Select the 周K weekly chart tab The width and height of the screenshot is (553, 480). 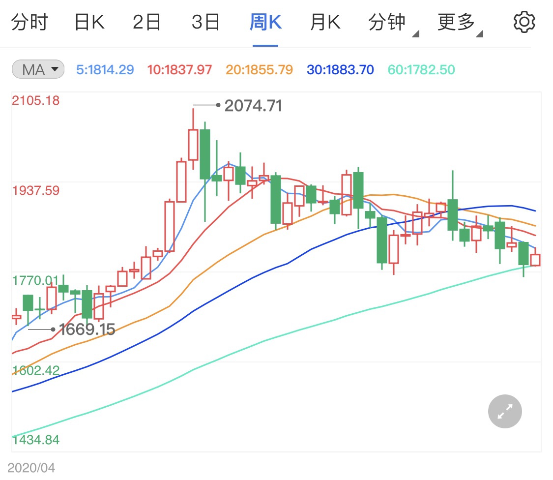click(x=265, y=23)
